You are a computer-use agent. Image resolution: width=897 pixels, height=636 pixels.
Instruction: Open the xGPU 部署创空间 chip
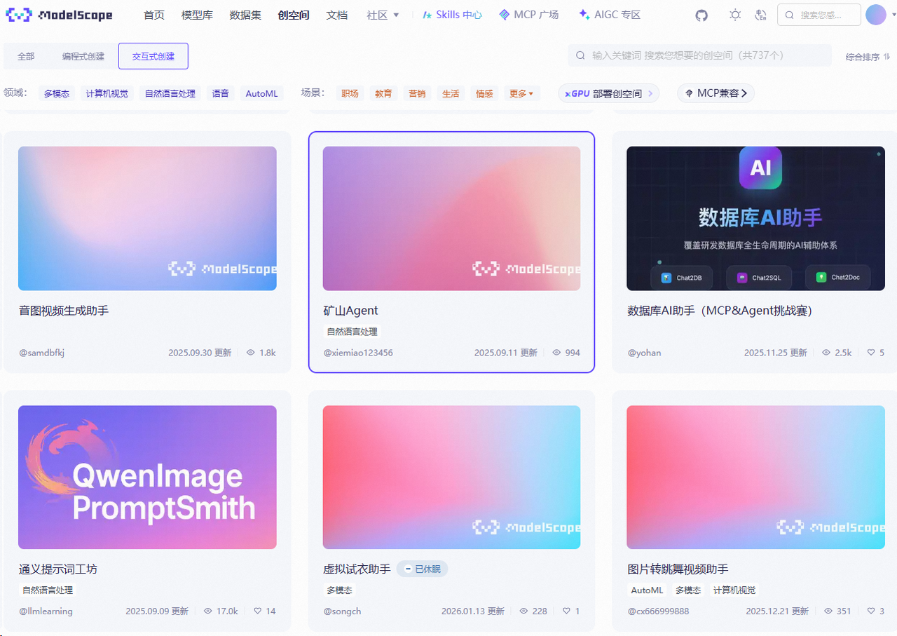[608, 93]
